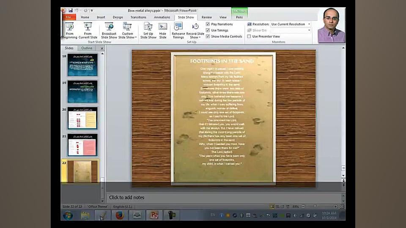The width and height of the screenshot is (406, 228).
Task: Open Windows Explorer from taskbar
Action: [x=85, y=215]
